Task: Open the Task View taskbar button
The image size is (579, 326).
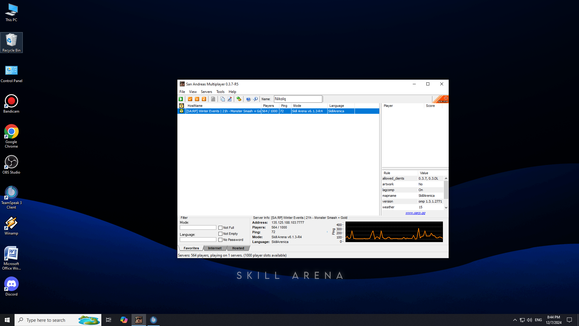Action: tap(109, 320)
